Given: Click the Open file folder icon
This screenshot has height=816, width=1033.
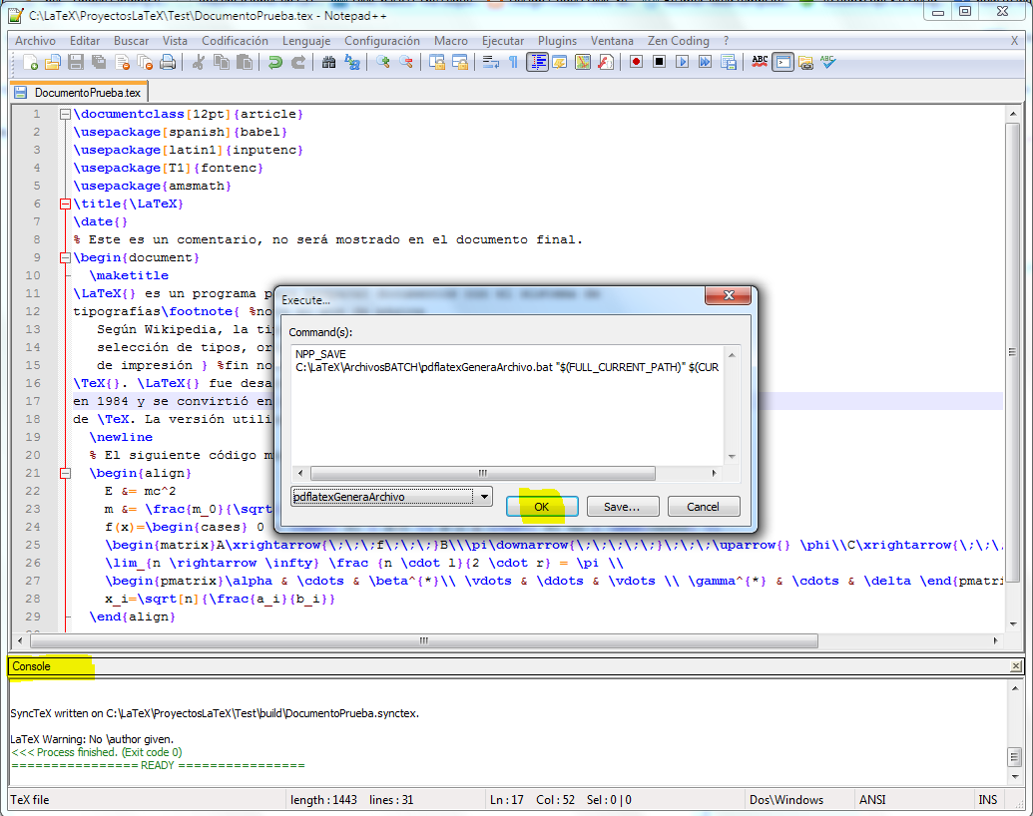Looking at the screenshot, I should (x=53, y=63).
